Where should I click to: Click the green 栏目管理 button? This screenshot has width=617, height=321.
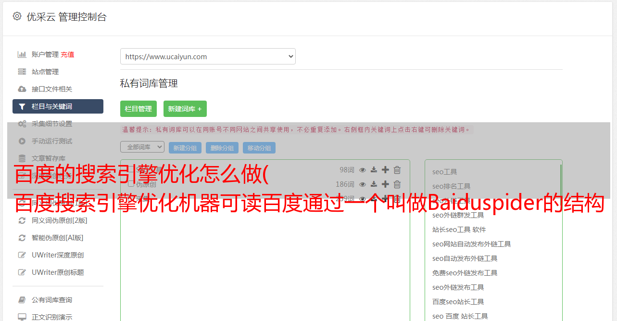pyautogui.click(x=139, y=109)
